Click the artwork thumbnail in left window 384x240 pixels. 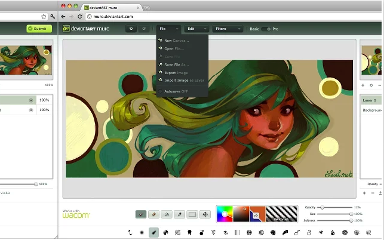click(26, 60)
